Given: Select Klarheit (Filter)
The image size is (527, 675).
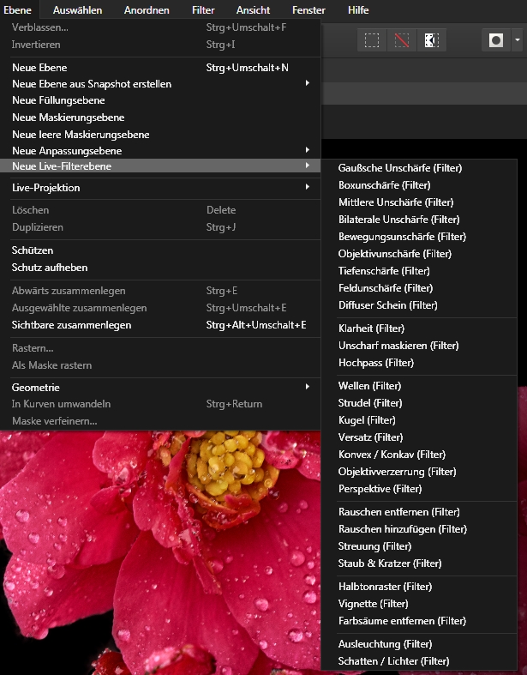Looking at the screenshot, I should click(419, 328).
